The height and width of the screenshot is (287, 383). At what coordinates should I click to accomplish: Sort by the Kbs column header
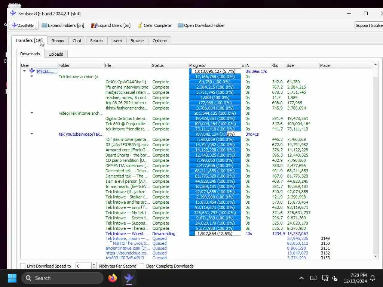click(278, 65)
